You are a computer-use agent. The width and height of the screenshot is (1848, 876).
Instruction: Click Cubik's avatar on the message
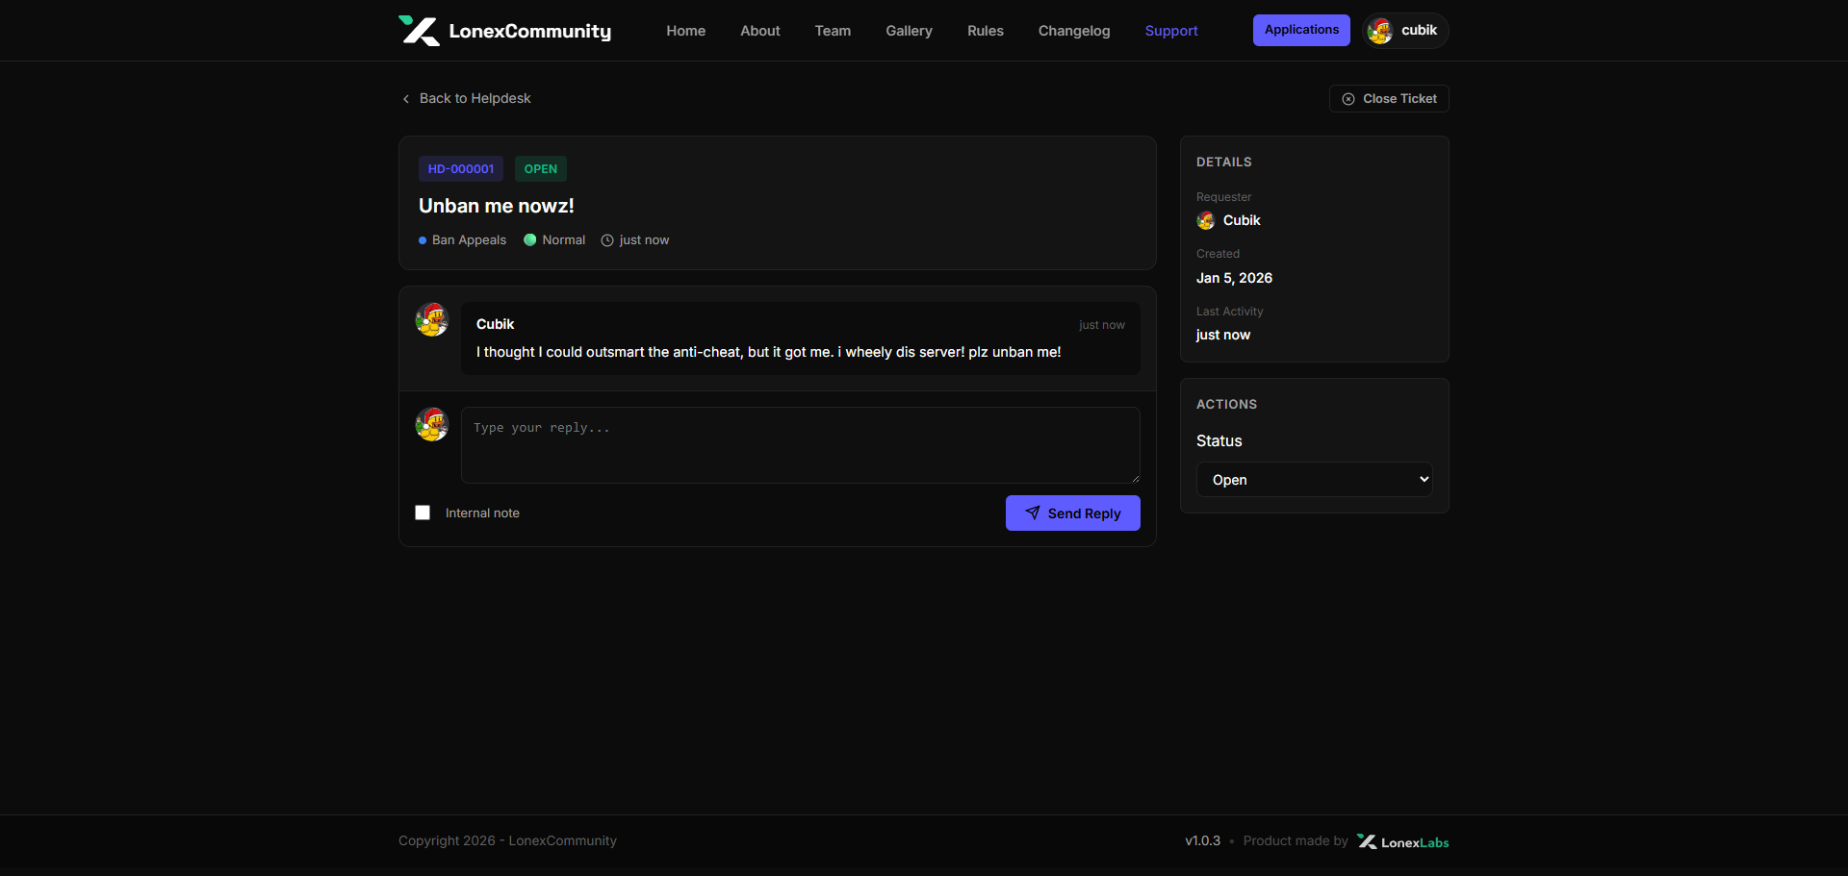432,319
